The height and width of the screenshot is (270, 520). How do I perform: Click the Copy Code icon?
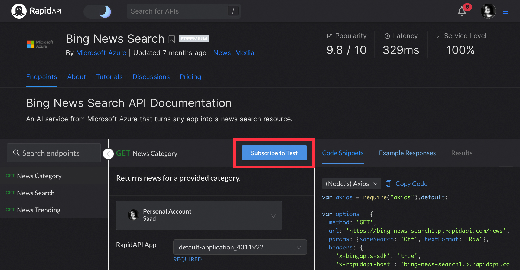click(x=389, y=184)
